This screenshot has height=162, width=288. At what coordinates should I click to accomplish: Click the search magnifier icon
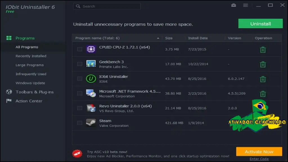coord(78,6)
